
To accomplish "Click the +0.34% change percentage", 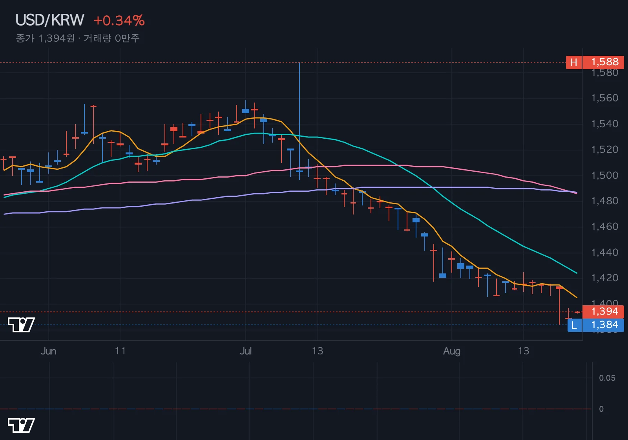I will tap(119, 20).
